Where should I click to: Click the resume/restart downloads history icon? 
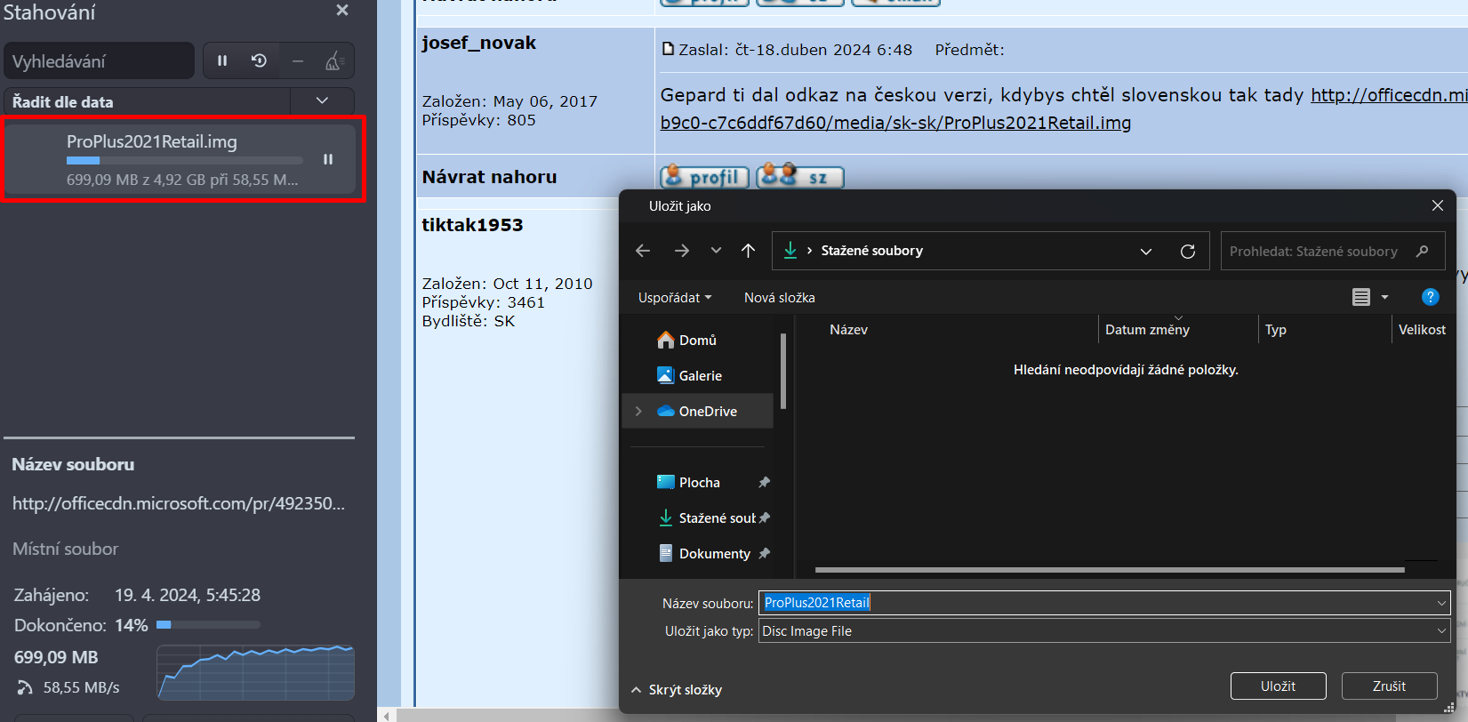259,60
